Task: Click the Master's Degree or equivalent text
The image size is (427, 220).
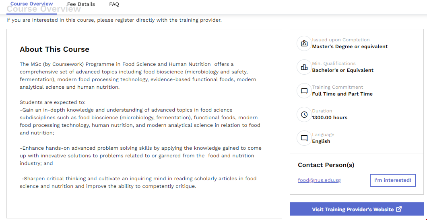Action: (x=350, y=47)
